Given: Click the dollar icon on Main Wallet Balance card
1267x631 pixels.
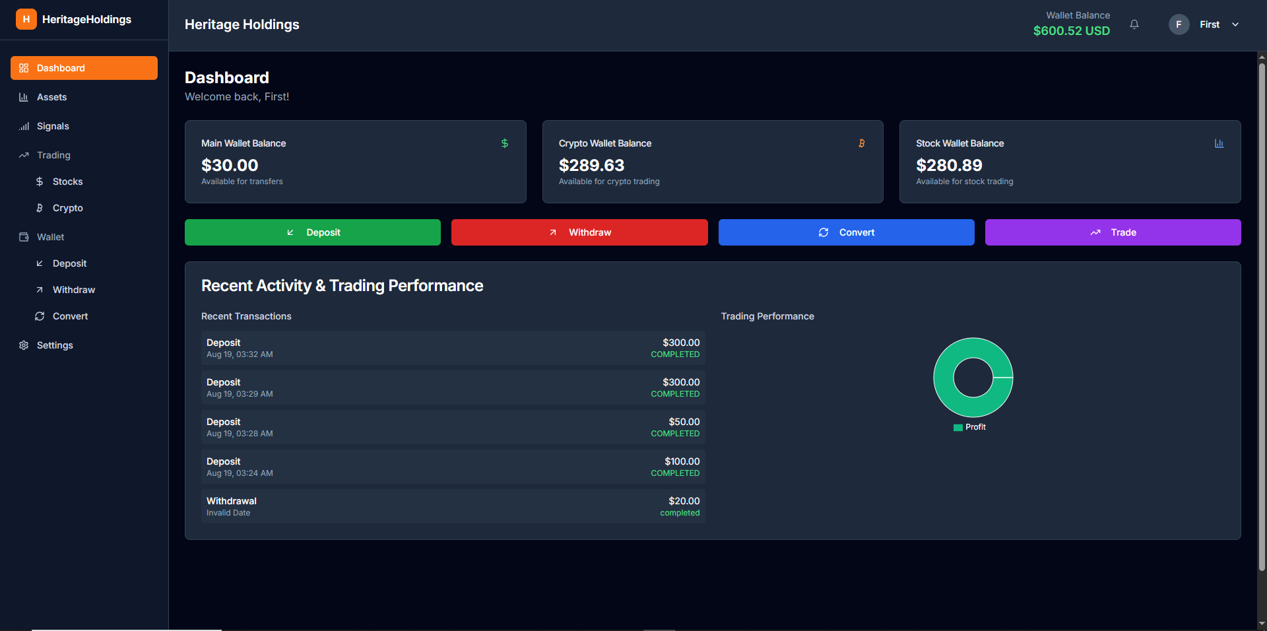Looking at the screenshot, I should [505, 143].
